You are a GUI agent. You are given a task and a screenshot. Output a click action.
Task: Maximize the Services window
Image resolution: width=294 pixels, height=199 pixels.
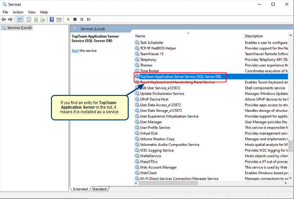(x=273, y=4)
